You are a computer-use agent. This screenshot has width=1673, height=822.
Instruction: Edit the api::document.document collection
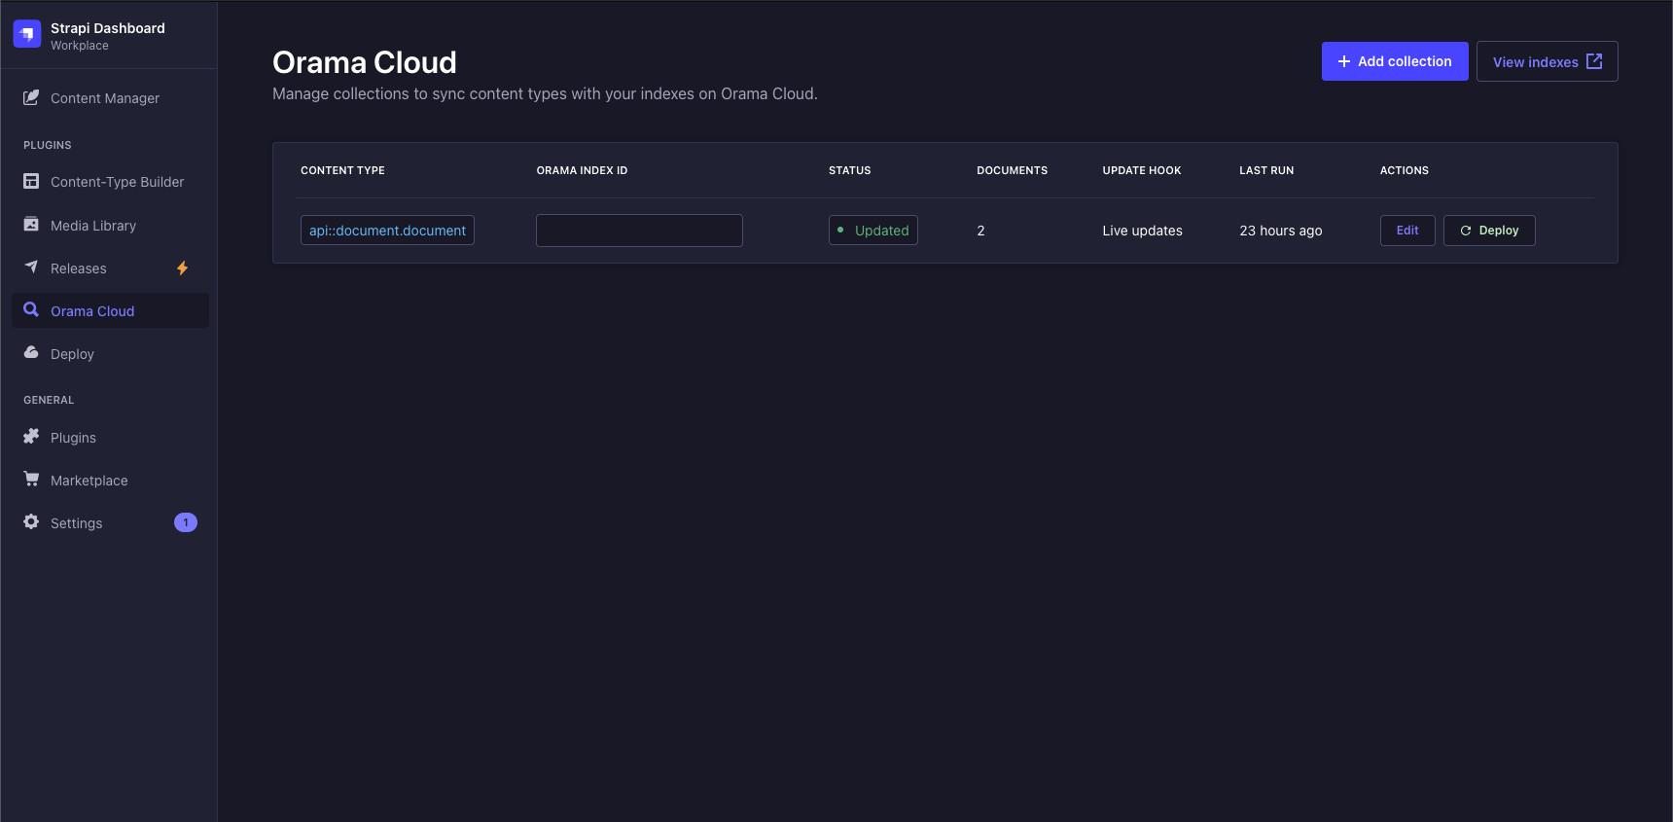tap(1407, 231)
